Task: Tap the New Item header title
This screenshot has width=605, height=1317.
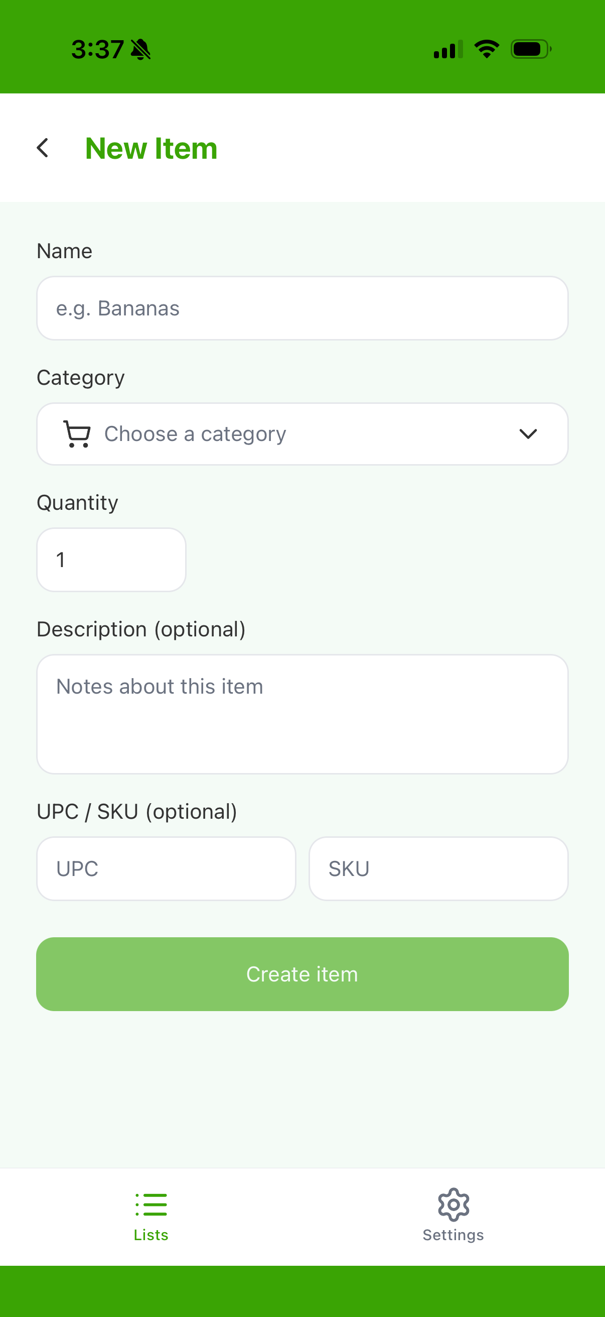Action: pos(151,148)
